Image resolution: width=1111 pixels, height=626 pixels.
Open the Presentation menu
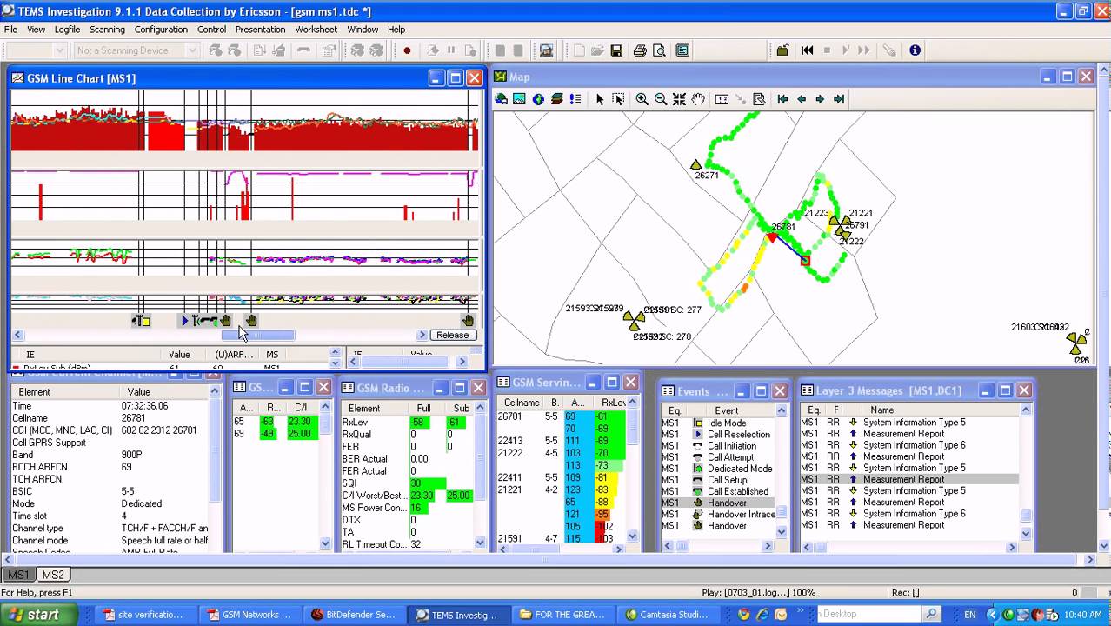point(260,29)
